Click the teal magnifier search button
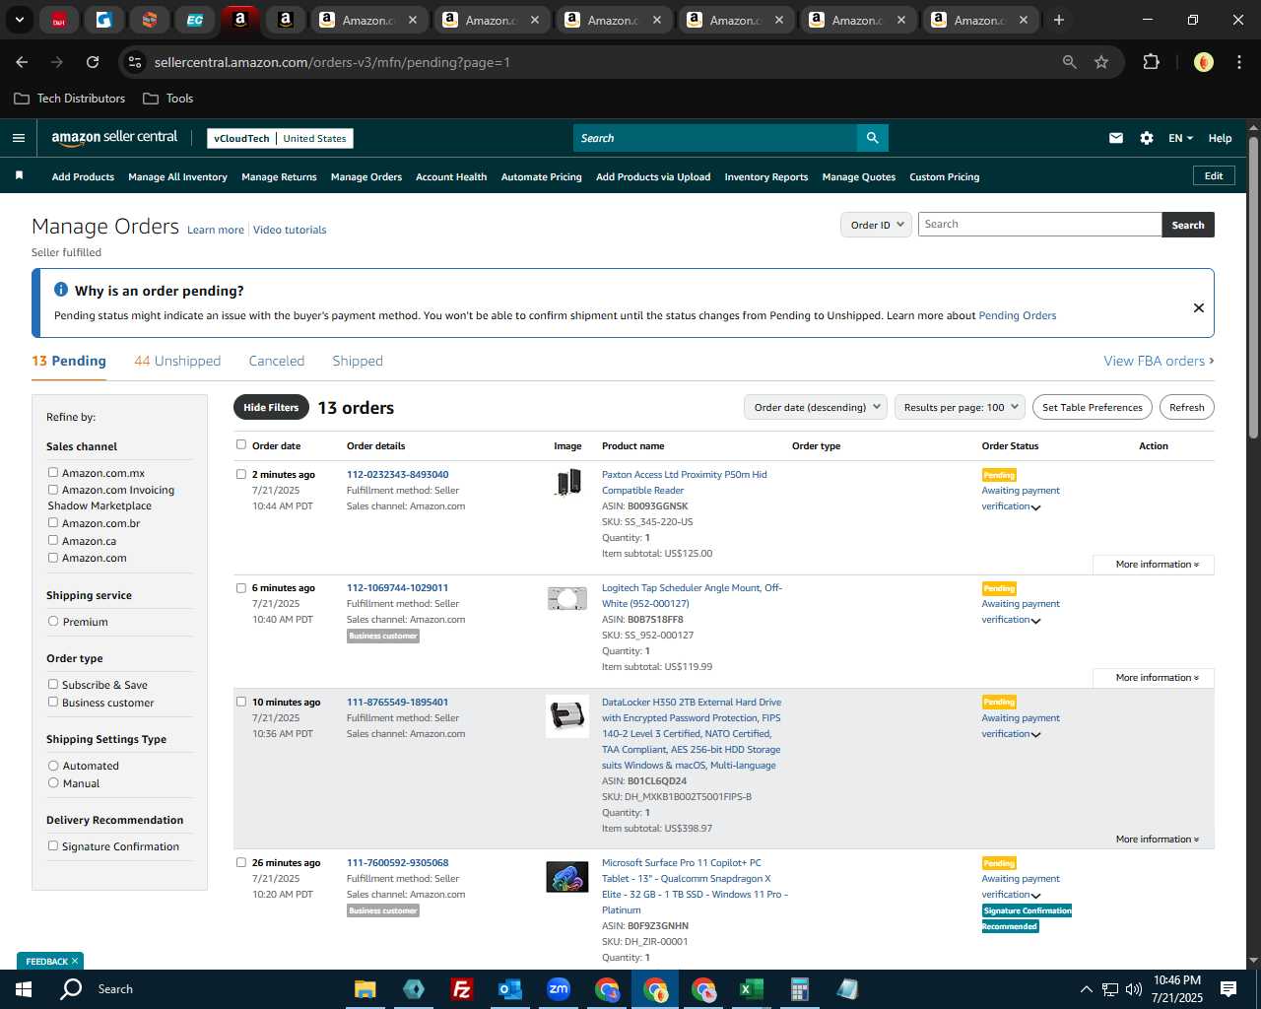The width and height of the screenshot is (1261, 1009). coord(872,138)
